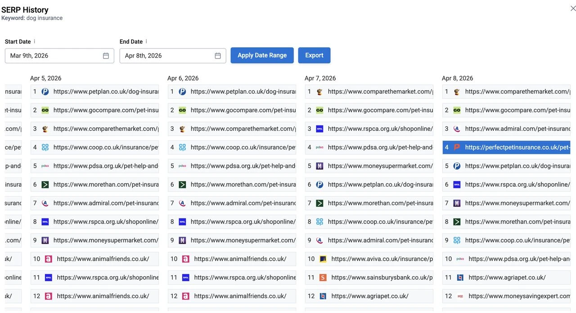
Task: Open rspca.org.uk link, Apr 6 rank 11
Action: point(245,277)
